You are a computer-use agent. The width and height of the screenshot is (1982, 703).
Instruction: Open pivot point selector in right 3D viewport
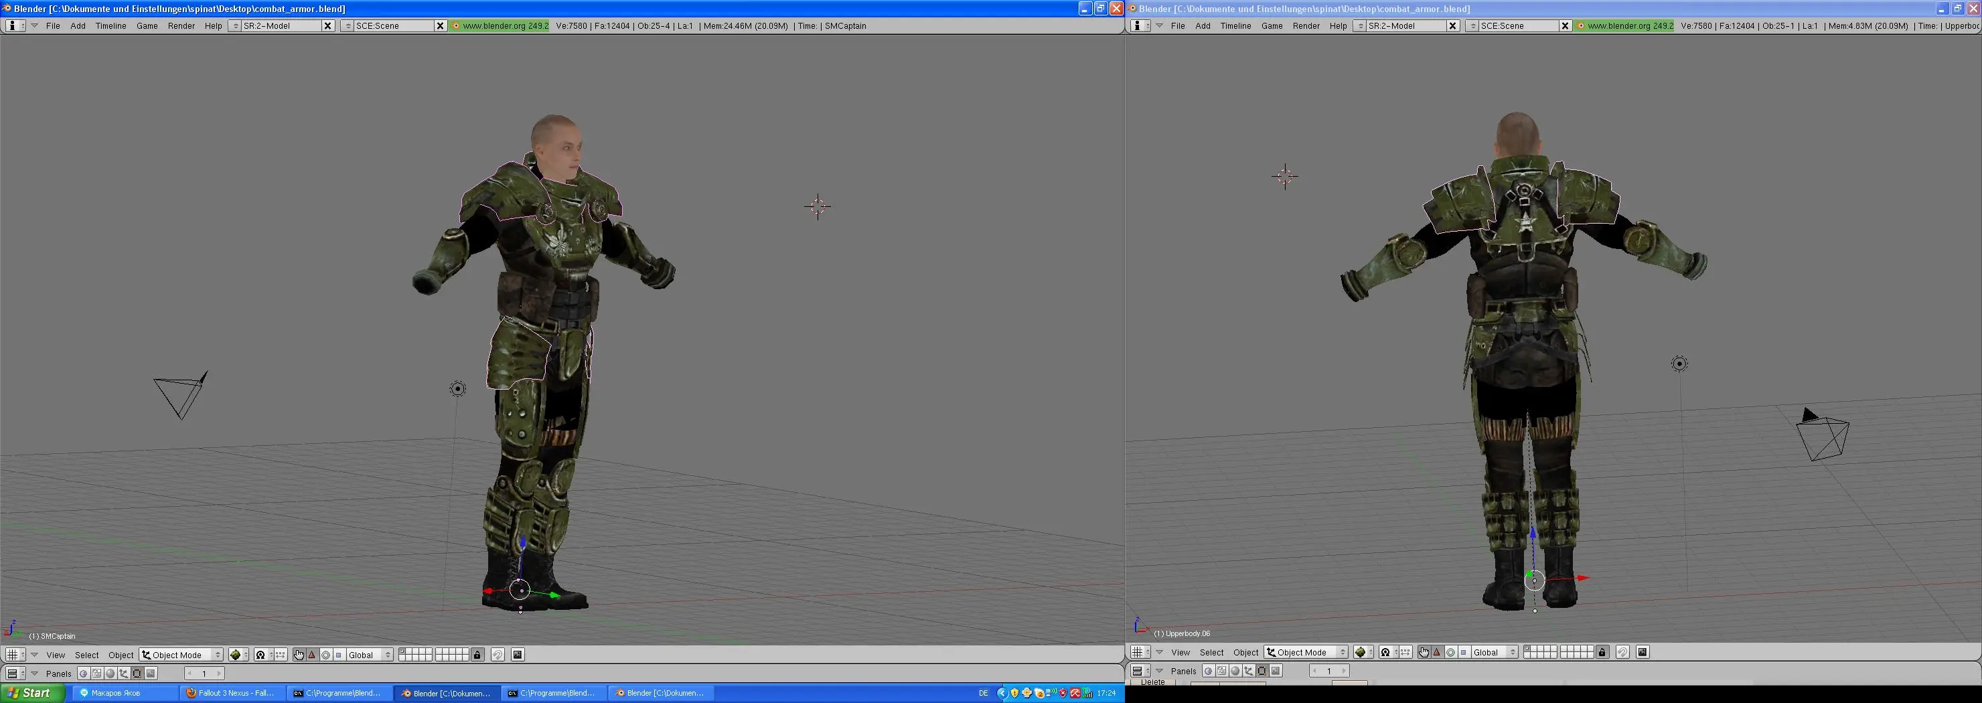1388,652
